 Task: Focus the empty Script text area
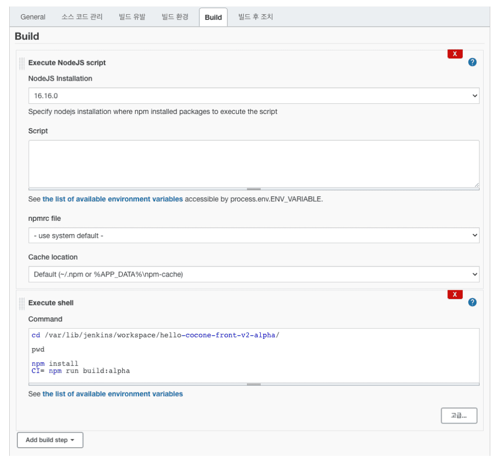254,164
